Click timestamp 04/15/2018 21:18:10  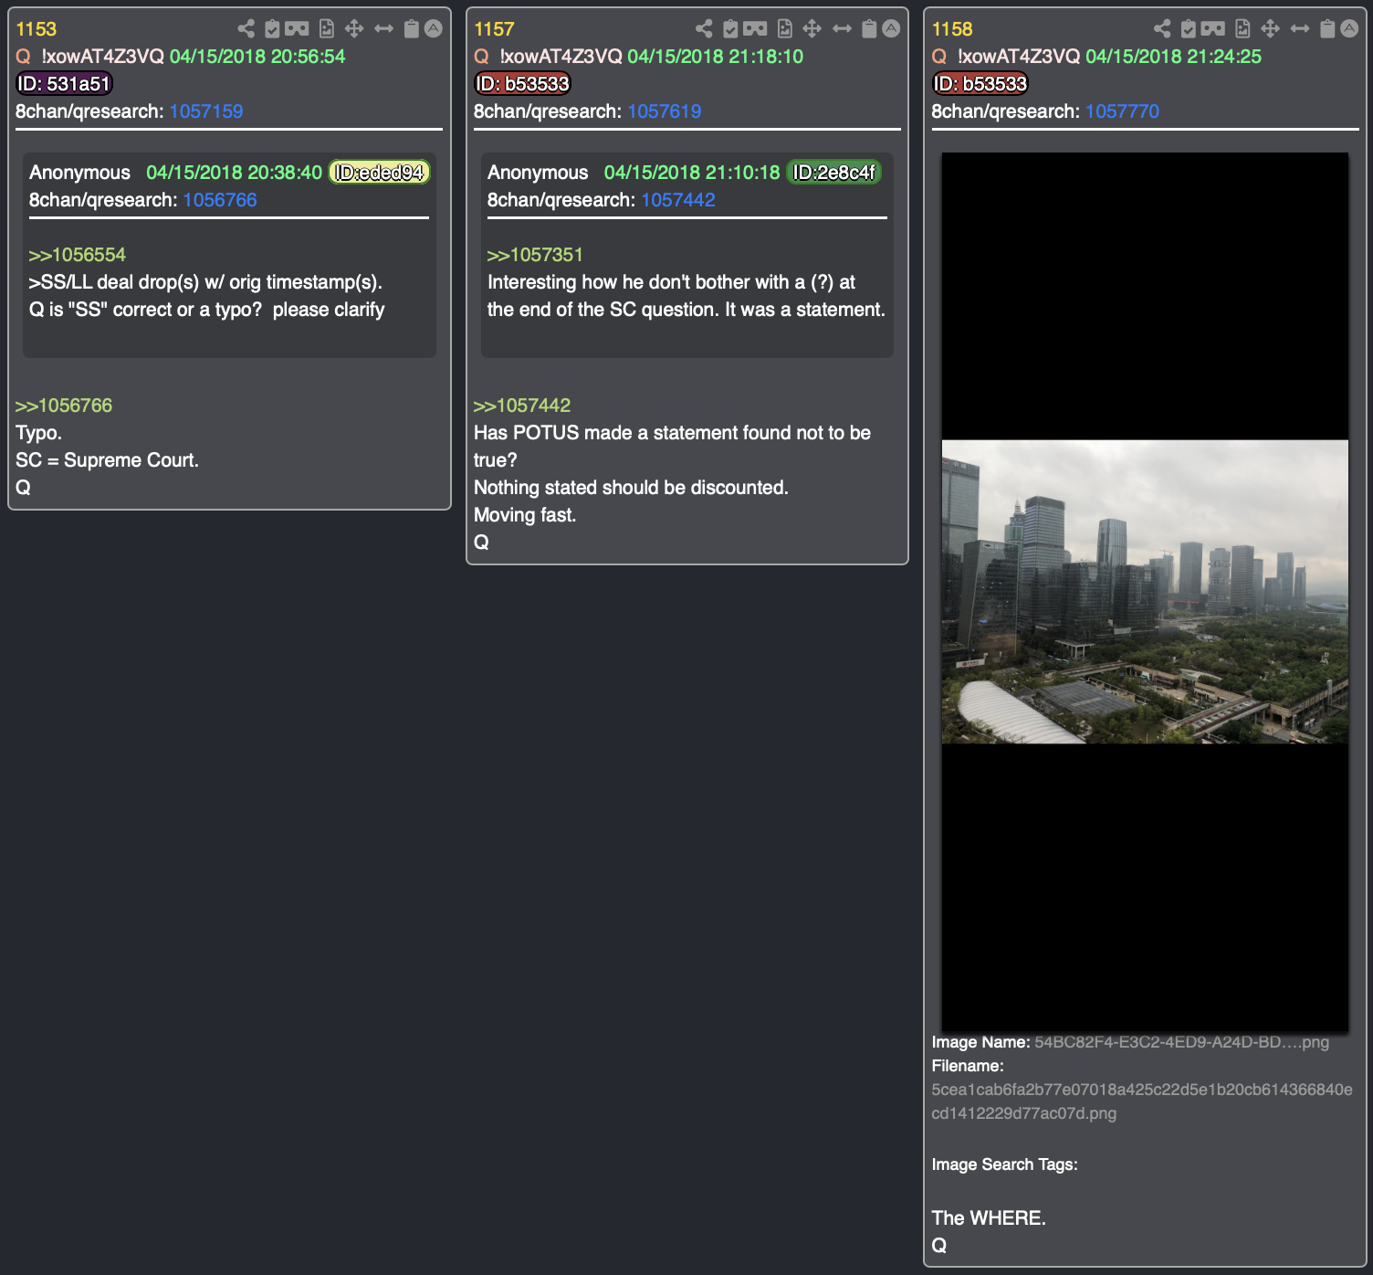click(716, 57)
